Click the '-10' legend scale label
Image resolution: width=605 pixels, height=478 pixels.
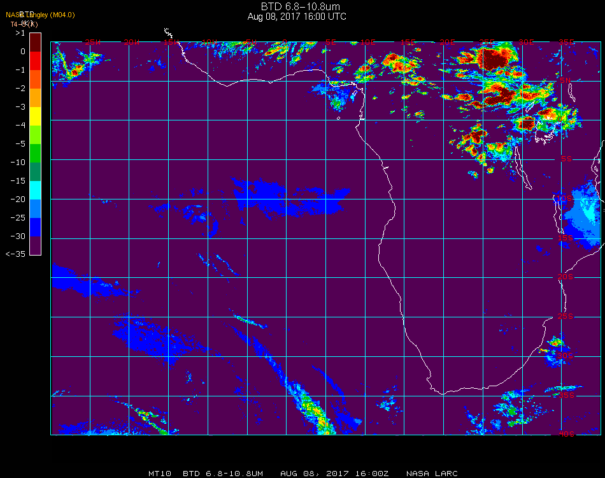click(x=18, y=162)
